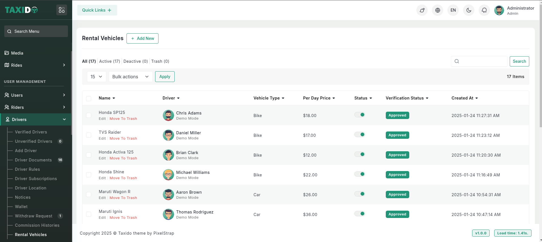Open the notifications bell icon
The height and width of the screenshot is (242, 542).
coord(484,10)
